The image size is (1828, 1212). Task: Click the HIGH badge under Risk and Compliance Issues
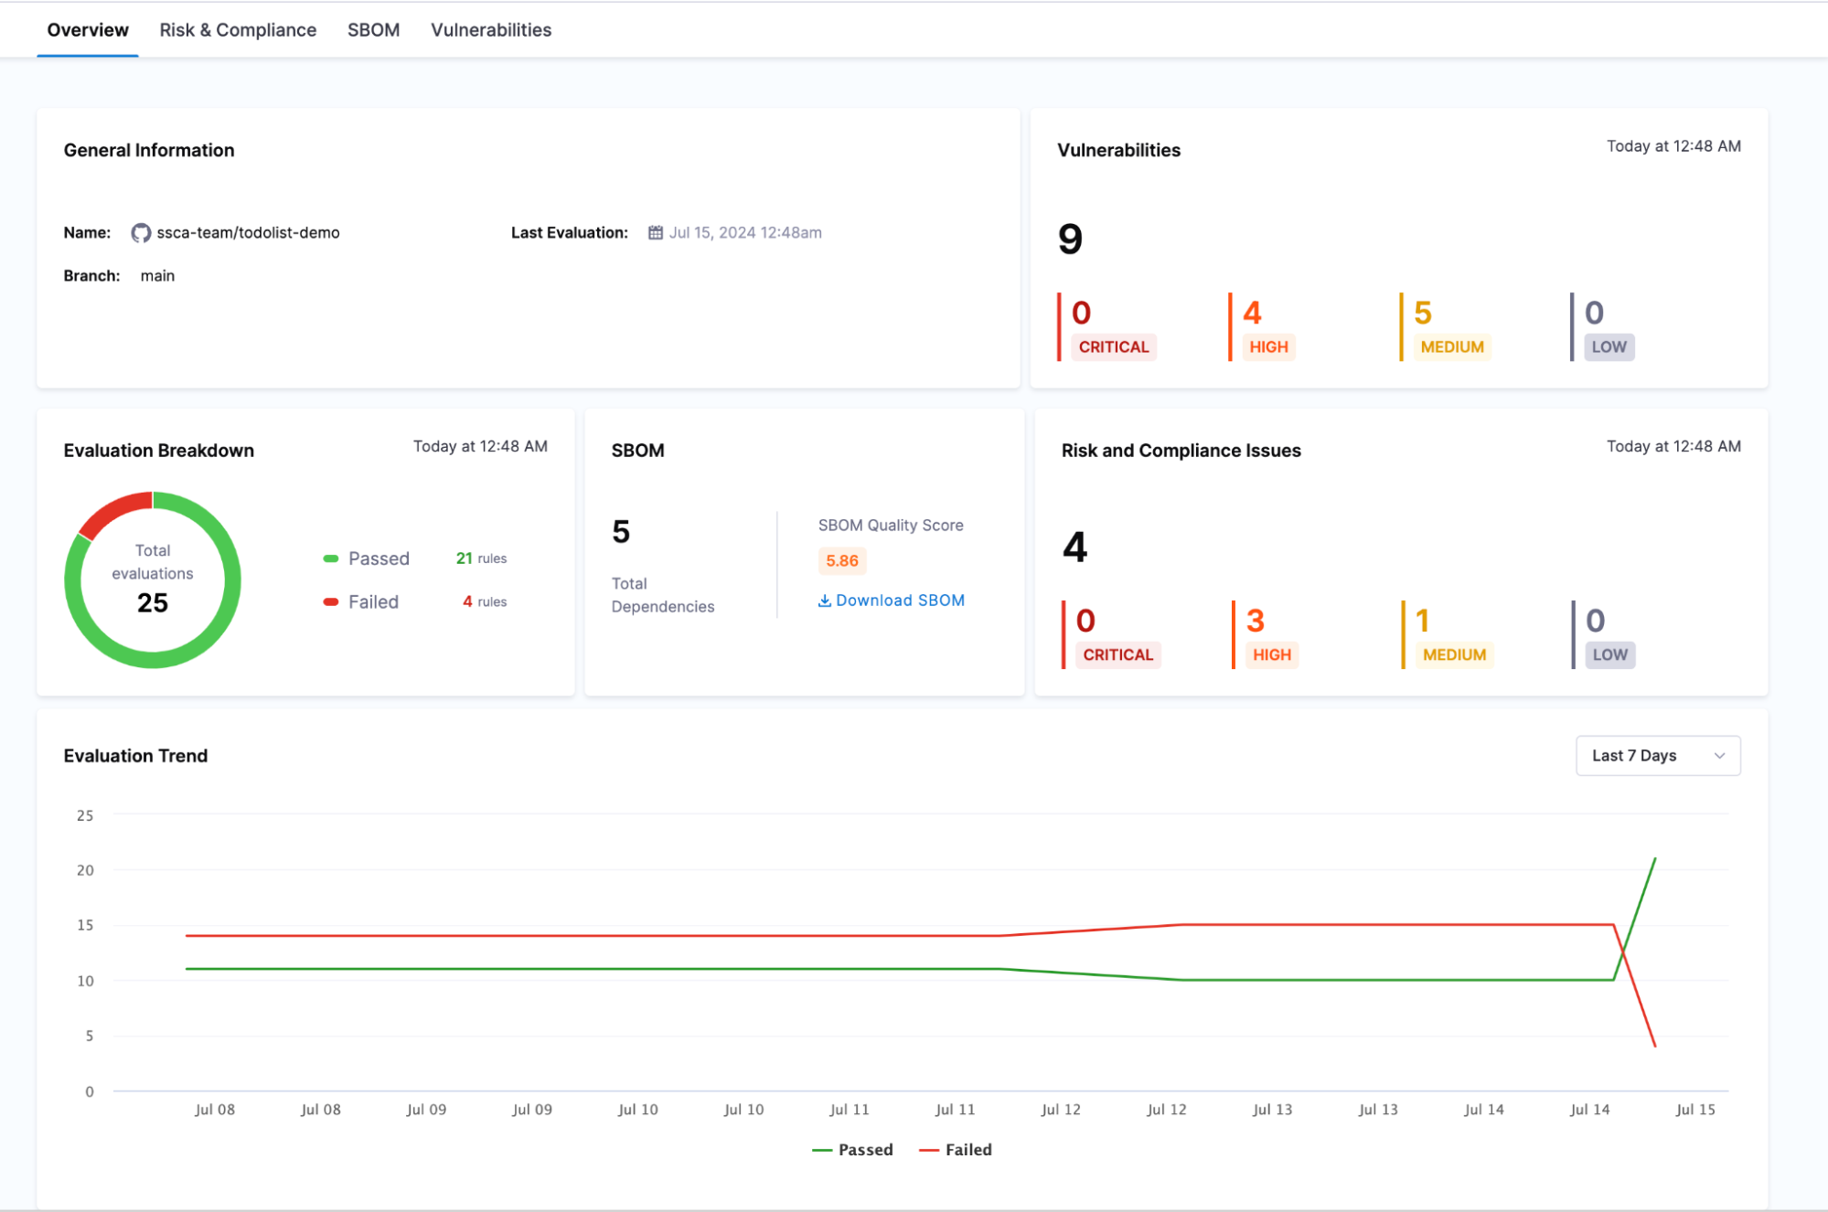pos(1271,654)
